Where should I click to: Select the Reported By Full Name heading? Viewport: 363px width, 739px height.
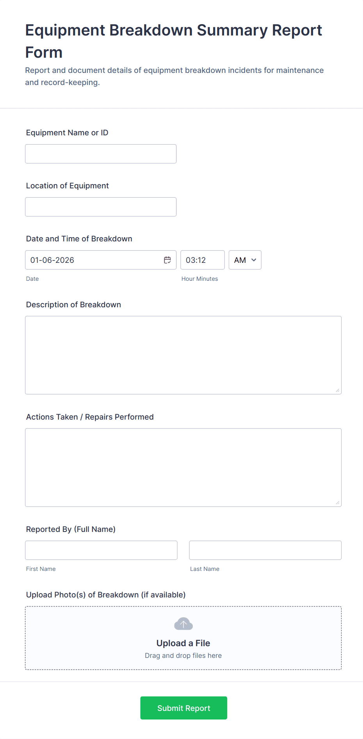[x=71, y=529]
